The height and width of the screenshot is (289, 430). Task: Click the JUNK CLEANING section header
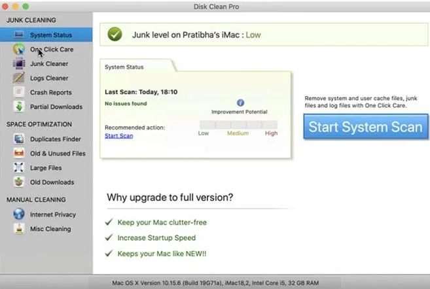(31, 20)
